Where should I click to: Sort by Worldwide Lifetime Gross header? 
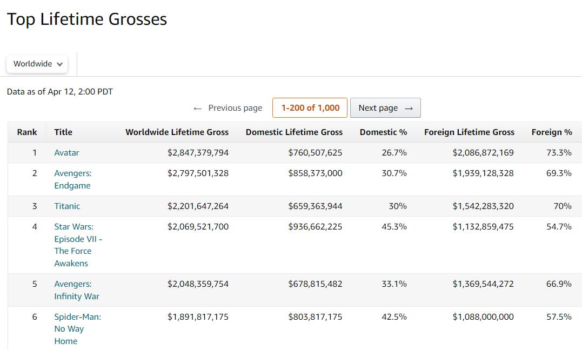click(177, 132)
